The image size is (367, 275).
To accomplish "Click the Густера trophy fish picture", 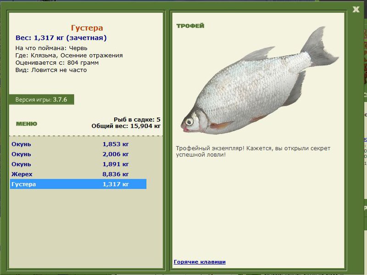I will (259, 81).
